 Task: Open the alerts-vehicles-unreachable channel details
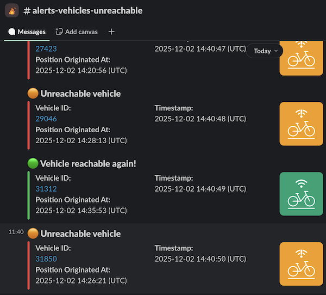83,10
